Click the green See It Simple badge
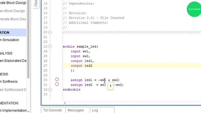This screenshot has height=113, width=201. [x=194, y=9]
